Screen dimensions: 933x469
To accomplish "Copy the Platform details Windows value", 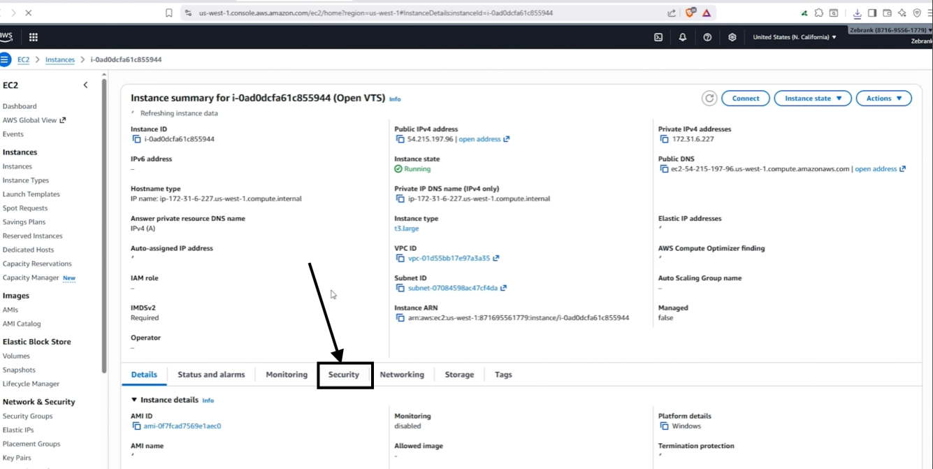I will (x=664, y=426).
